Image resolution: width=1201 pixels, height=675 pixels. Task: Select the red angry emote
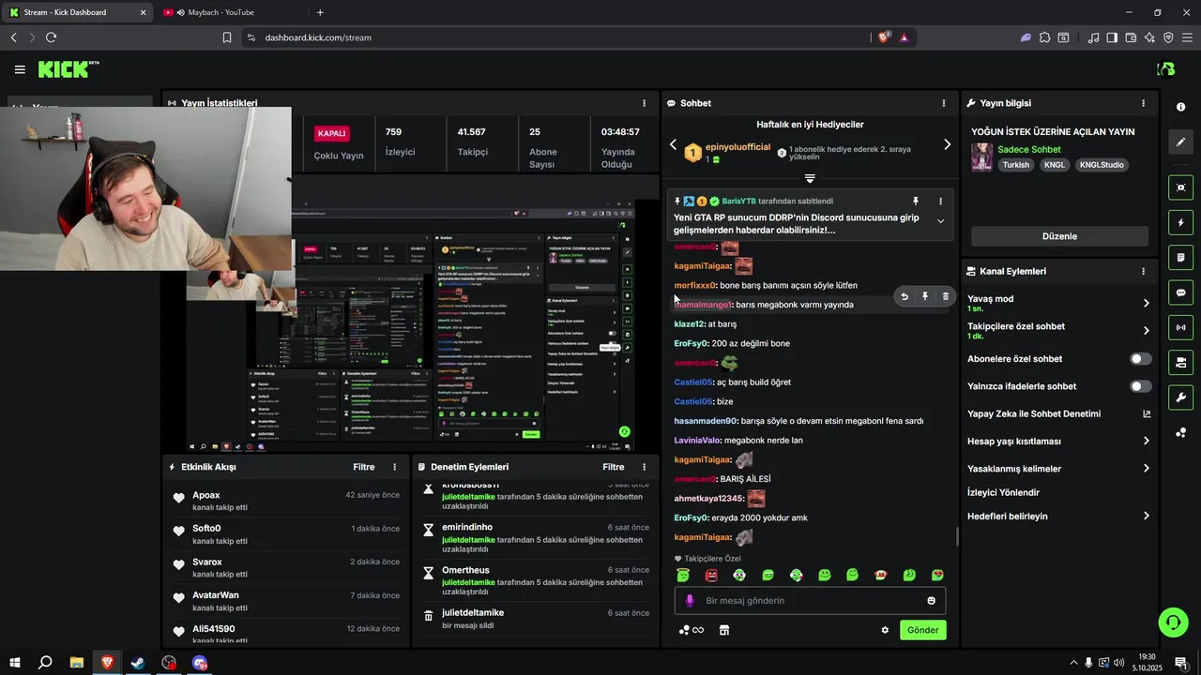click(x=711, y=575)
